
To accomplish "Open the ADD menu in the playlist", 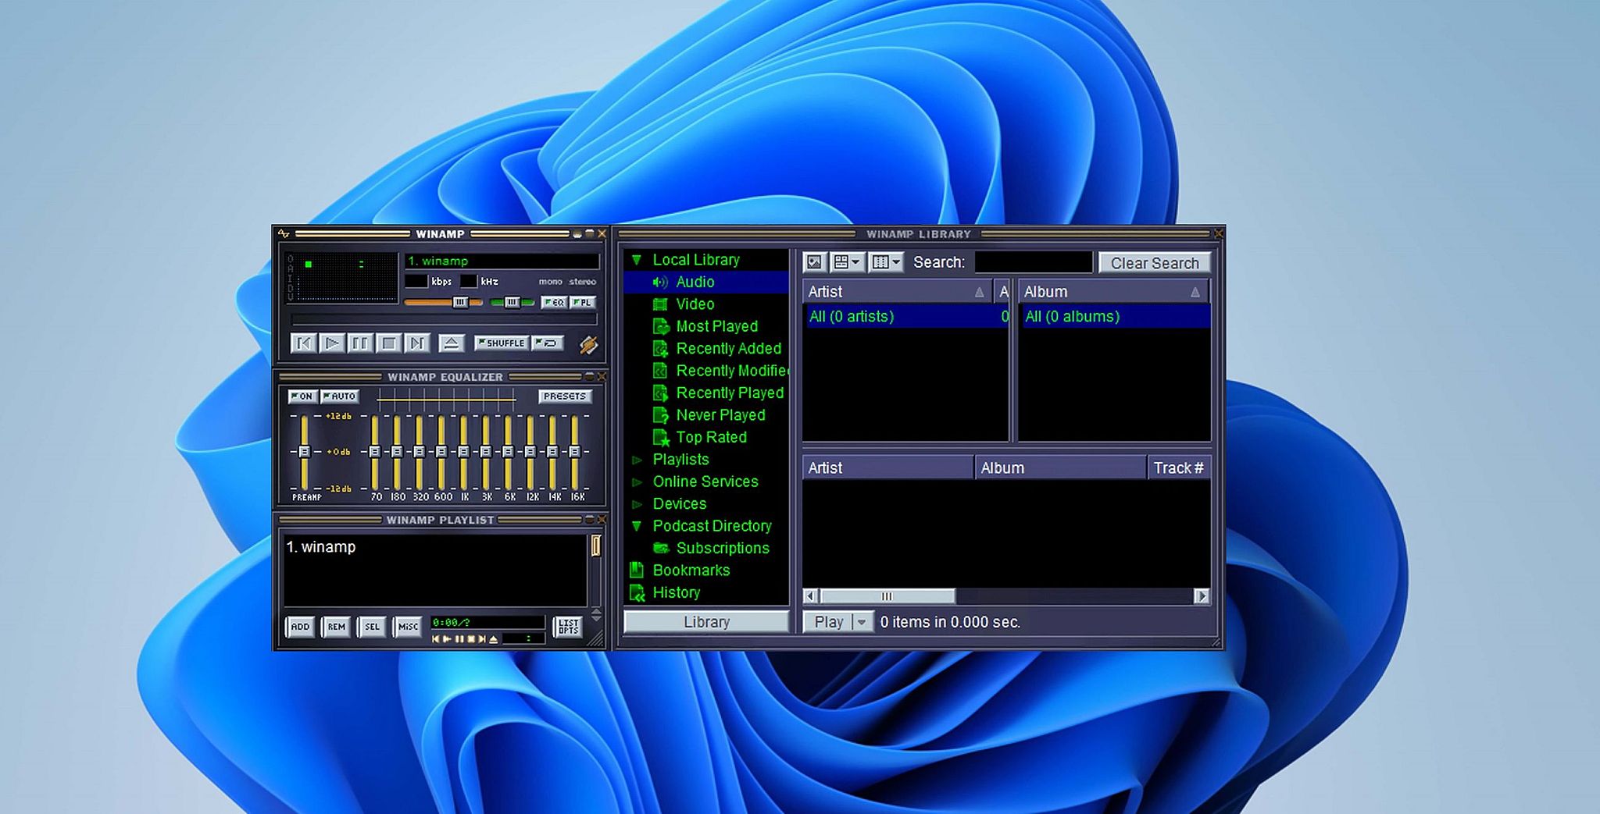I will pos(300,627).
